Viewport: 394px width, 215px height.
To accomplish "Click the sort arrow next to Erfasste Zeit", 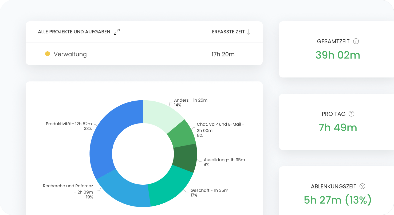I will 248,32.
